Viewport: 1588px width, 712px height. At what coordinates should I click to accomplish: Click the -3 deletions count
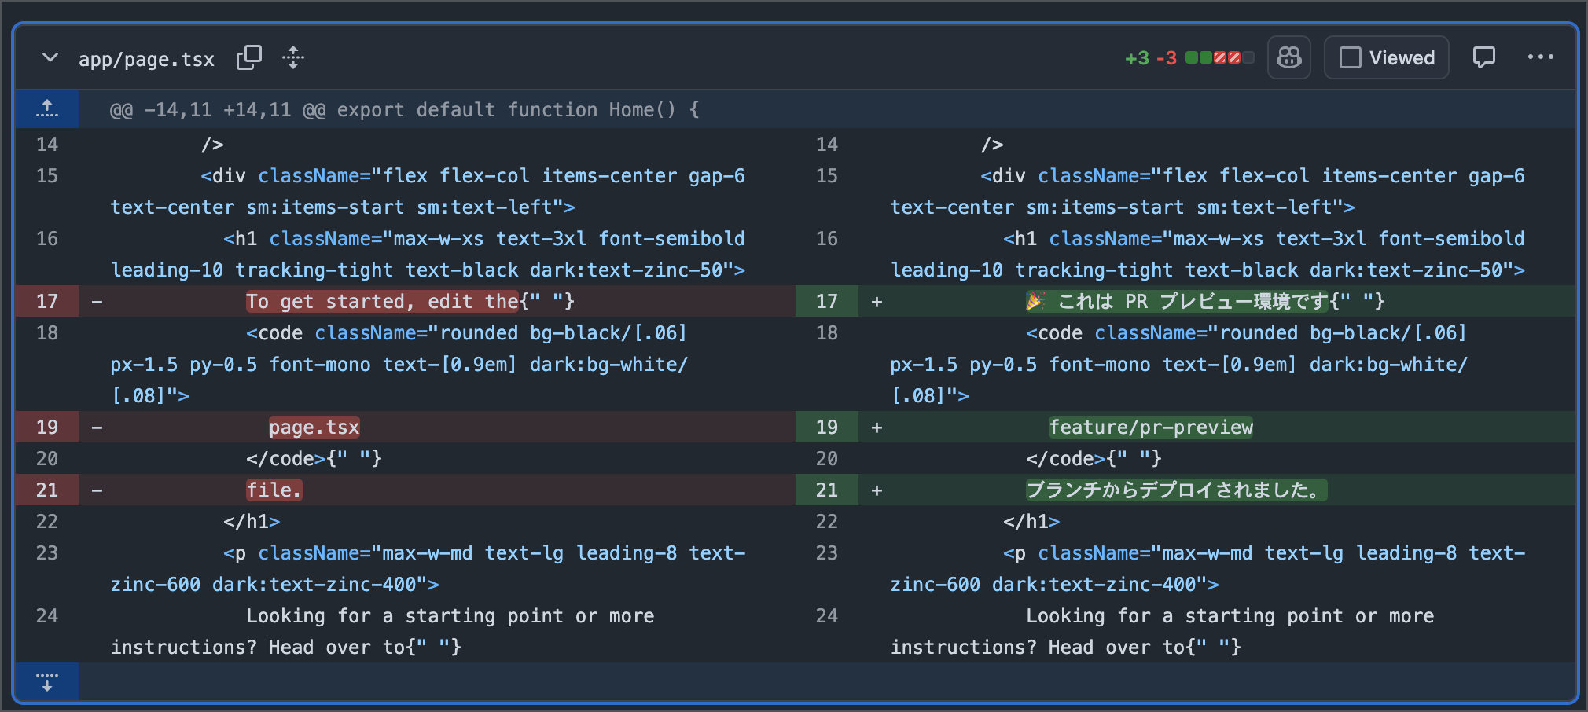(x=1166, y=58)
